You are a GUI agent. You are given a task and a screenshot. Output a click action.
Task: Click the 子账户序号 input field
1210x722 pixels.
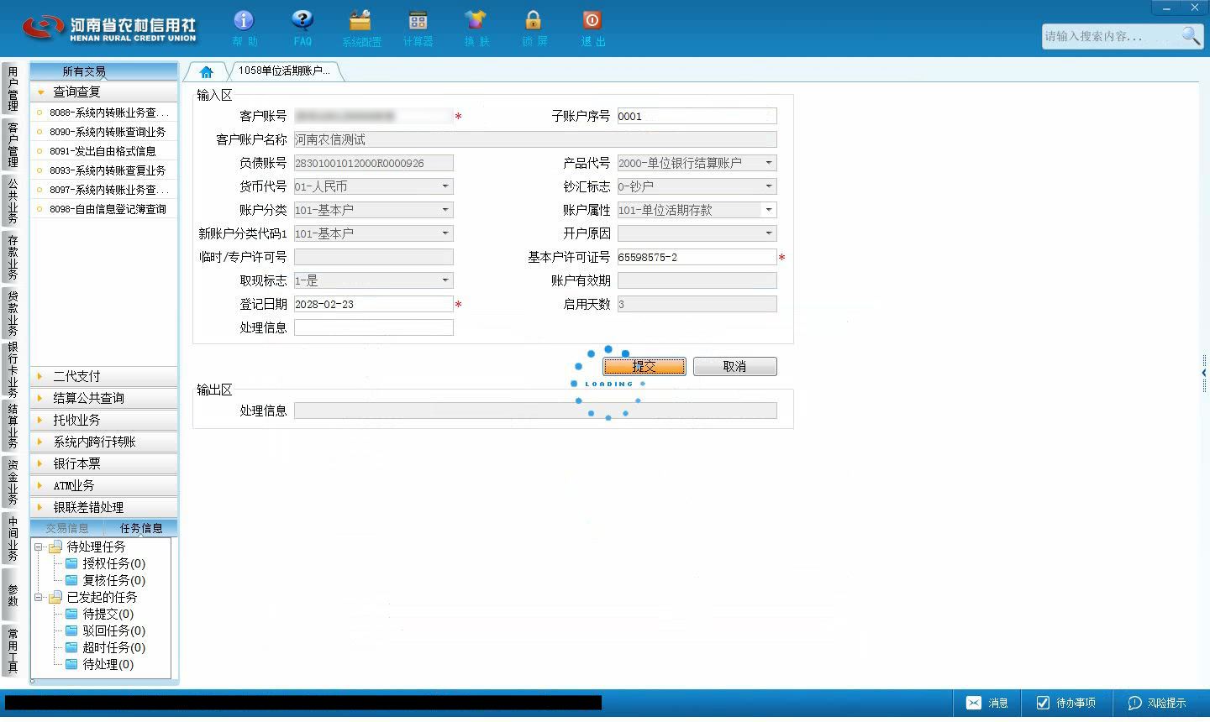click(x=697, y=116)
